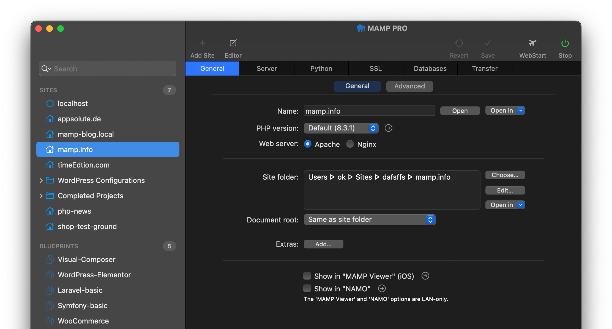Click the Site folder path box

pyautogui.click(x=392, y=190)
